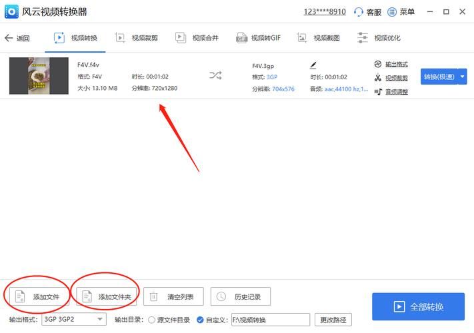Select 源文件目录 radio button
Viewport: 474px width, 333px height.
coord(151,320)
